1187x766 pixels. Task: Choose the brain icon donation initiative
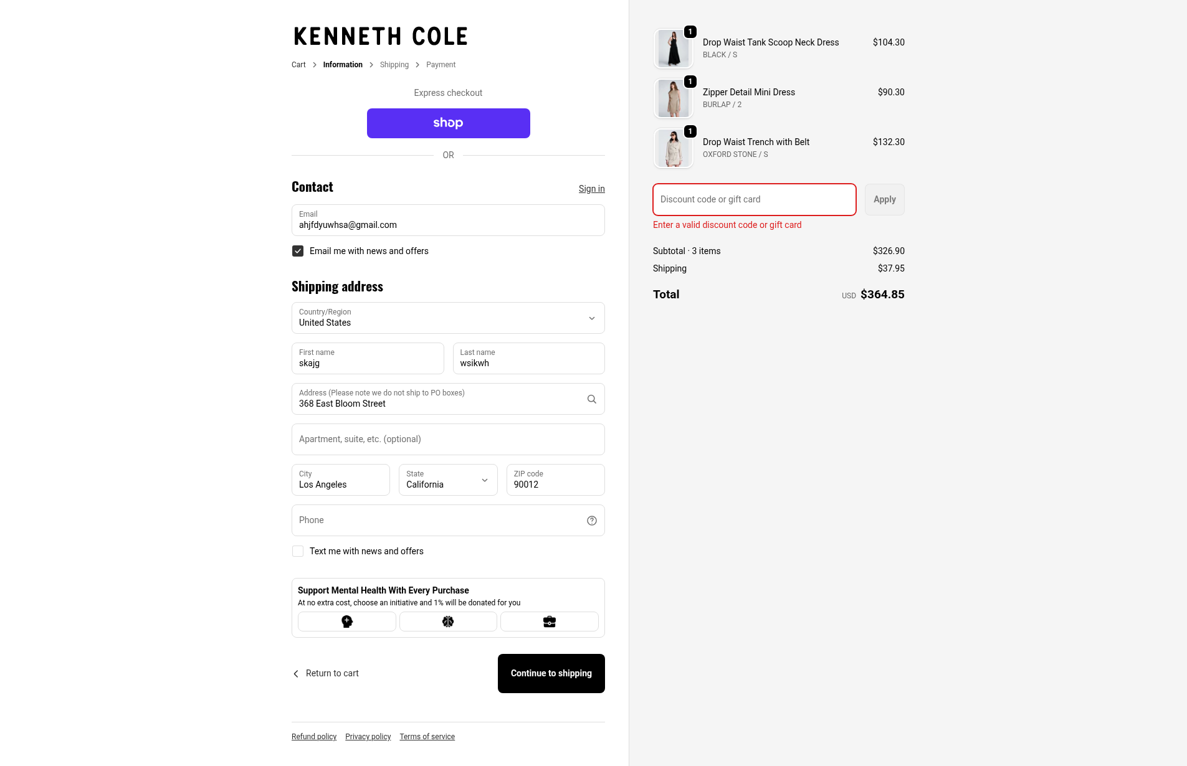pyautogui.click(x=448, y=622)
